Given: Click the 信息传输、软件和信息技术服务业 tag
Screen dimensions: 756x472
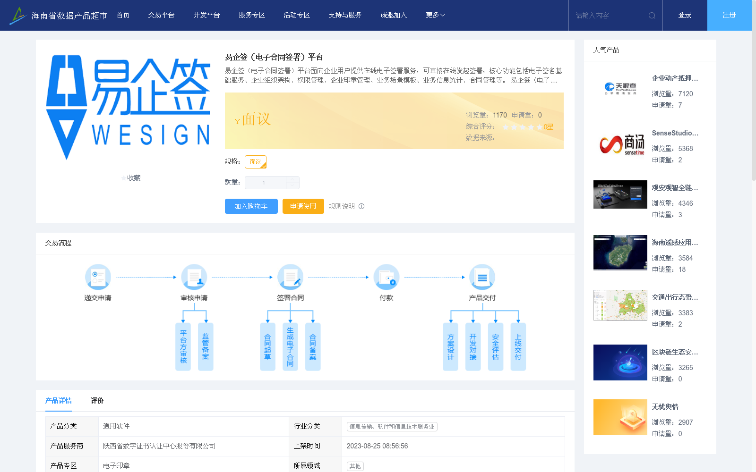Looking at the screenshot, I should coord(392,427).
